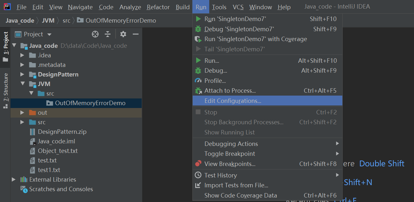Expand the bottom src folder
This screenshot has height=202, width=414.
[x=22, y=122]
